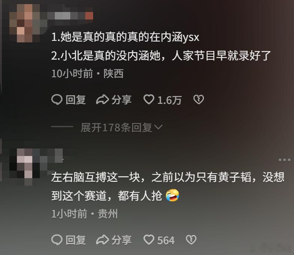Image resolution: width=294 pixels, height=255 pixels.
Task: Click the 1.6万 like count
Action: coord(169,100)
